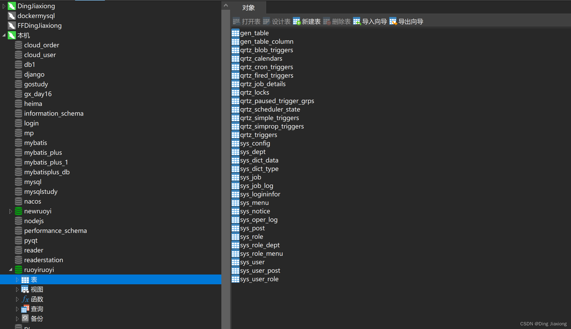
Task: Select the information_schema database
Action: pyautogui.click(x=54, y=114)
